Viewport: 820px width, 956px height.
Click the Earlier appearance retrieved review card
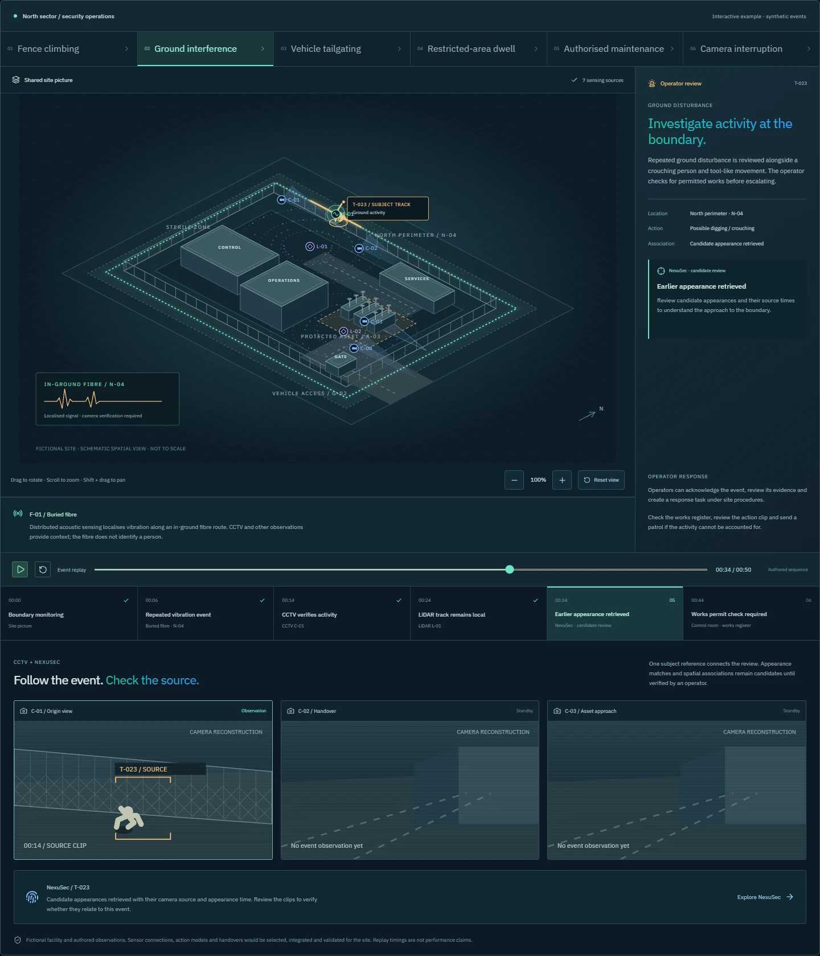[x=728, y=299]
